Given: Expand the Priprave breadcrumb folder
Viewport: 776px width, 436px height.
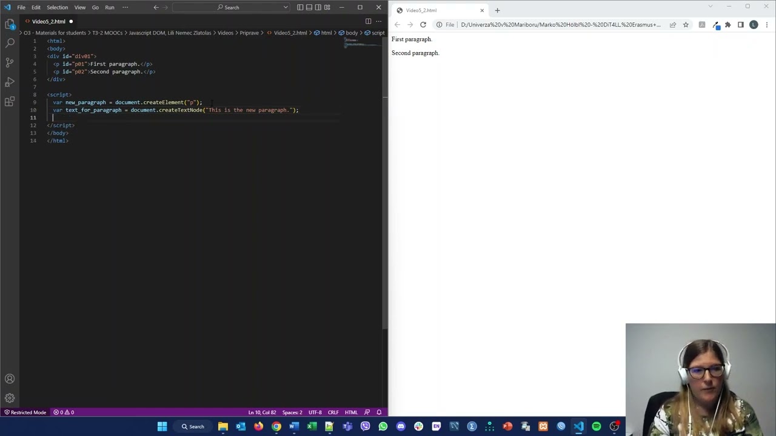Looking at the screenshot, I should click(249, 33).
